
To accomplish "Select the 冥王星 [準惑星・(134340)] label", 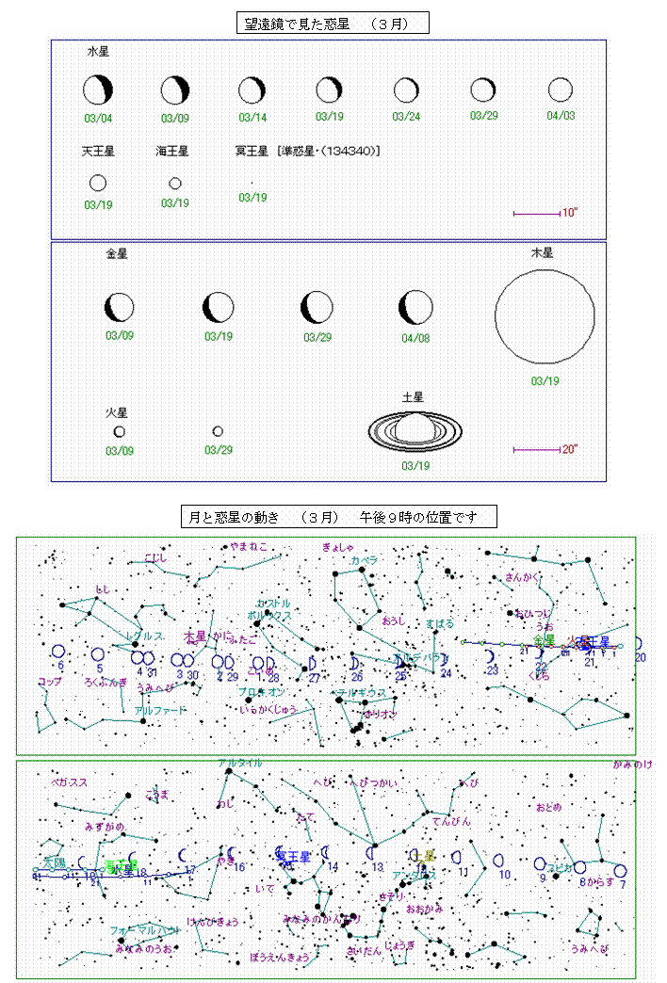I will coord(307,151).
